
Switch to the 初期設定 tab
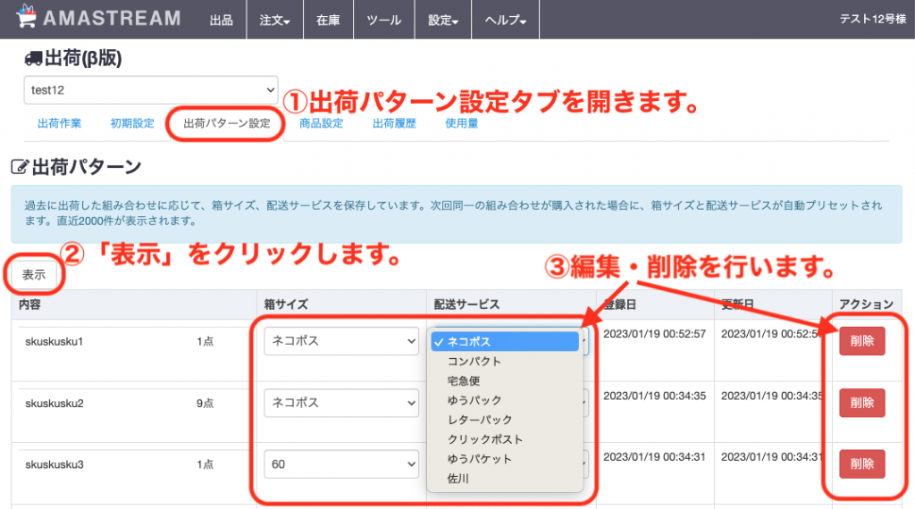click(x=132, y=123)
